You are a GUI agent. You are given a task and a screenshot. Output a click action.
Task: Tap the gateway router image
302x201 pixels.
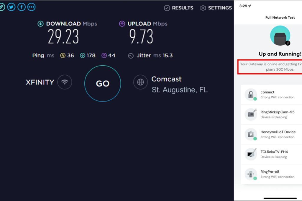tap(280, 36)
